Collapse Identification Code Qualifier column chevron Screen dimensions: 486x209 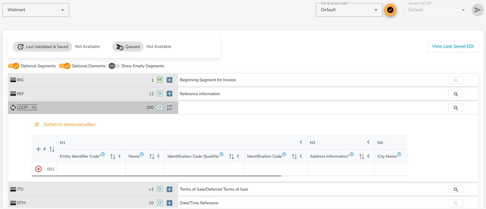click(x=238, y=156)
